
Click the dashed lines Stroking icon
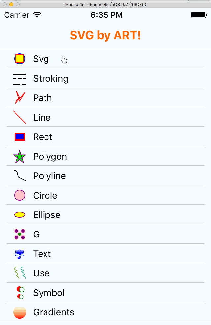point(20,79)
